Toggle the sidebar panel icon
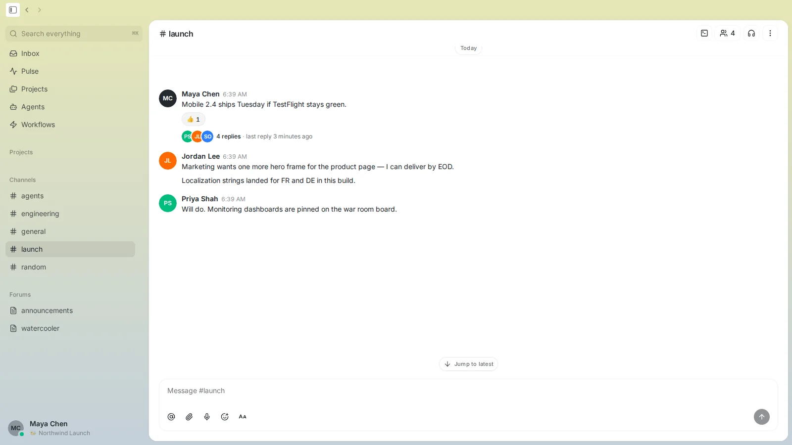The width and height of the screenshot is (792, 445). [13, 10]
